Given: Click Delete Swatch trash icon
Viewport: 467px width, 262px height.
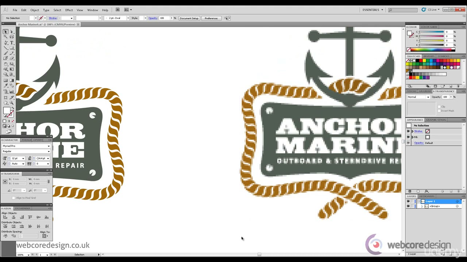Looking at the screenshot, I should (x=458, y=86).
